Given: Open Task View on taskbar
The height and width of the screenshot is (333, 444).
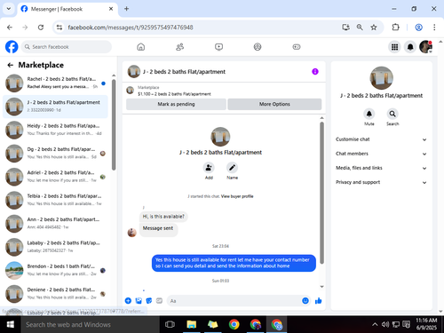Looking at the screenshot, I should (170, 324).
